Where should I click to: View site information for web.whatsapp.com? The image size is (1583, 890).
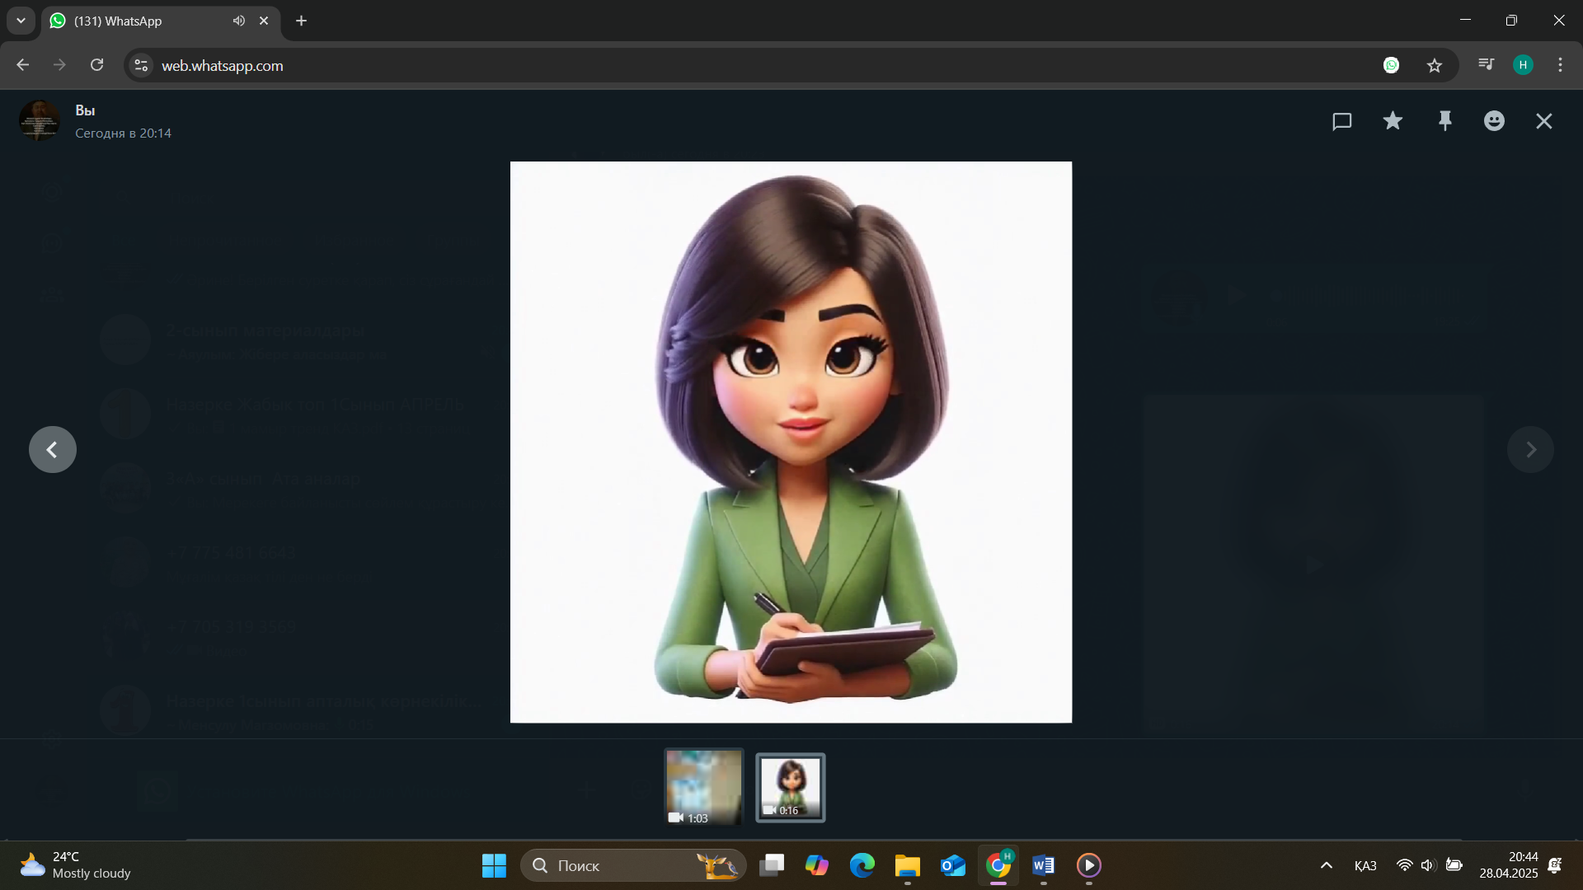tap(142, 65)
